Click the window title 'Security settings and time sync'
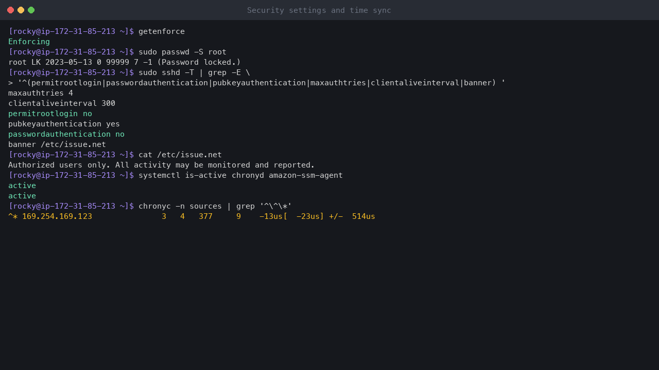This screenshot has height=370, width=659. click(319, 10)
